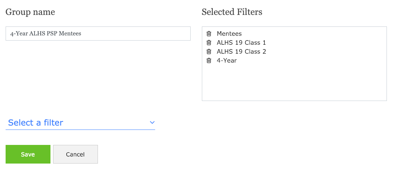Click the ALHS 19 Class 2 filter label

pyautogui.click(x=241, y=51)
